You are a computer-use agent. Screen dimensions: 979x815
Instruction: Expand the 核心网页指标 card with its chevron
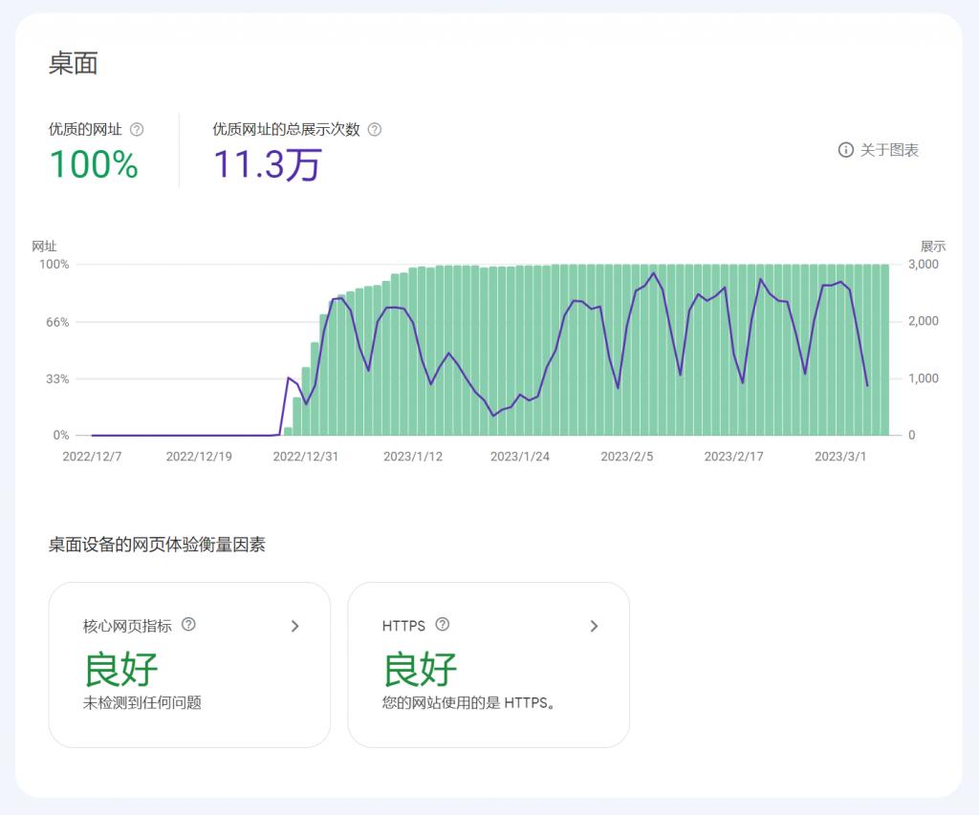click(294, 626)
